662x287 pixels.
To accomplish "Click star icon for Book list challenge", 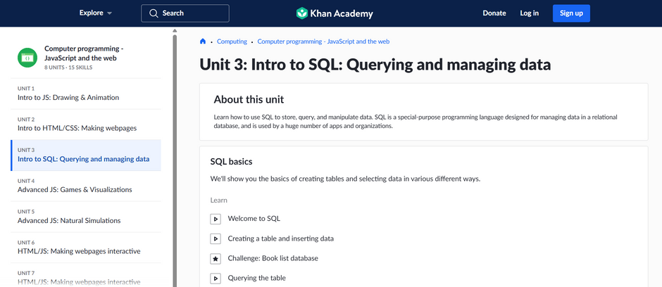I will (216, 258).
